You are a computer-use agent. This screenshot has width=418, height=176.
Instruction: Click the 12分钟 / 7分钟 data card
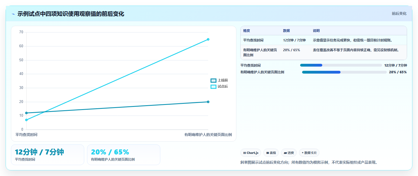(x=47, y=155)
